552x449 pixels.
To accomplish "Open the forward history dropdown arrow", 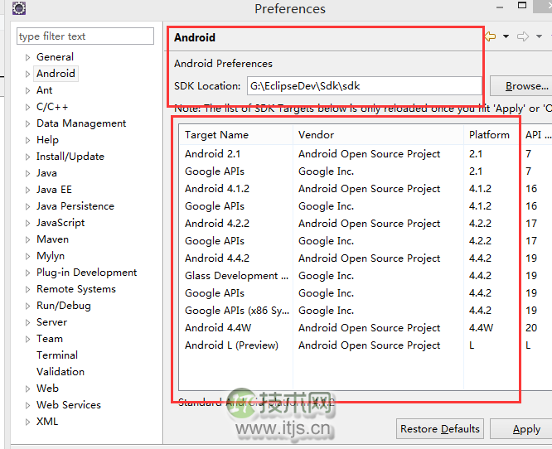I will click(x=539, y=36).
